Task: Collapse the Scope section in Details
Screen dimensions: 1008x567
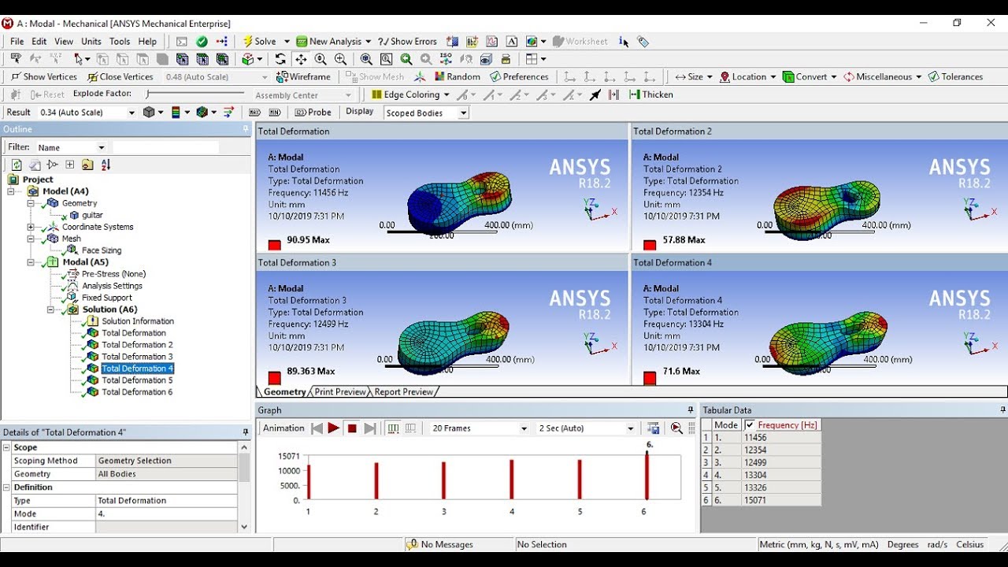Action: pyautogui.click(x=6, y=447)
